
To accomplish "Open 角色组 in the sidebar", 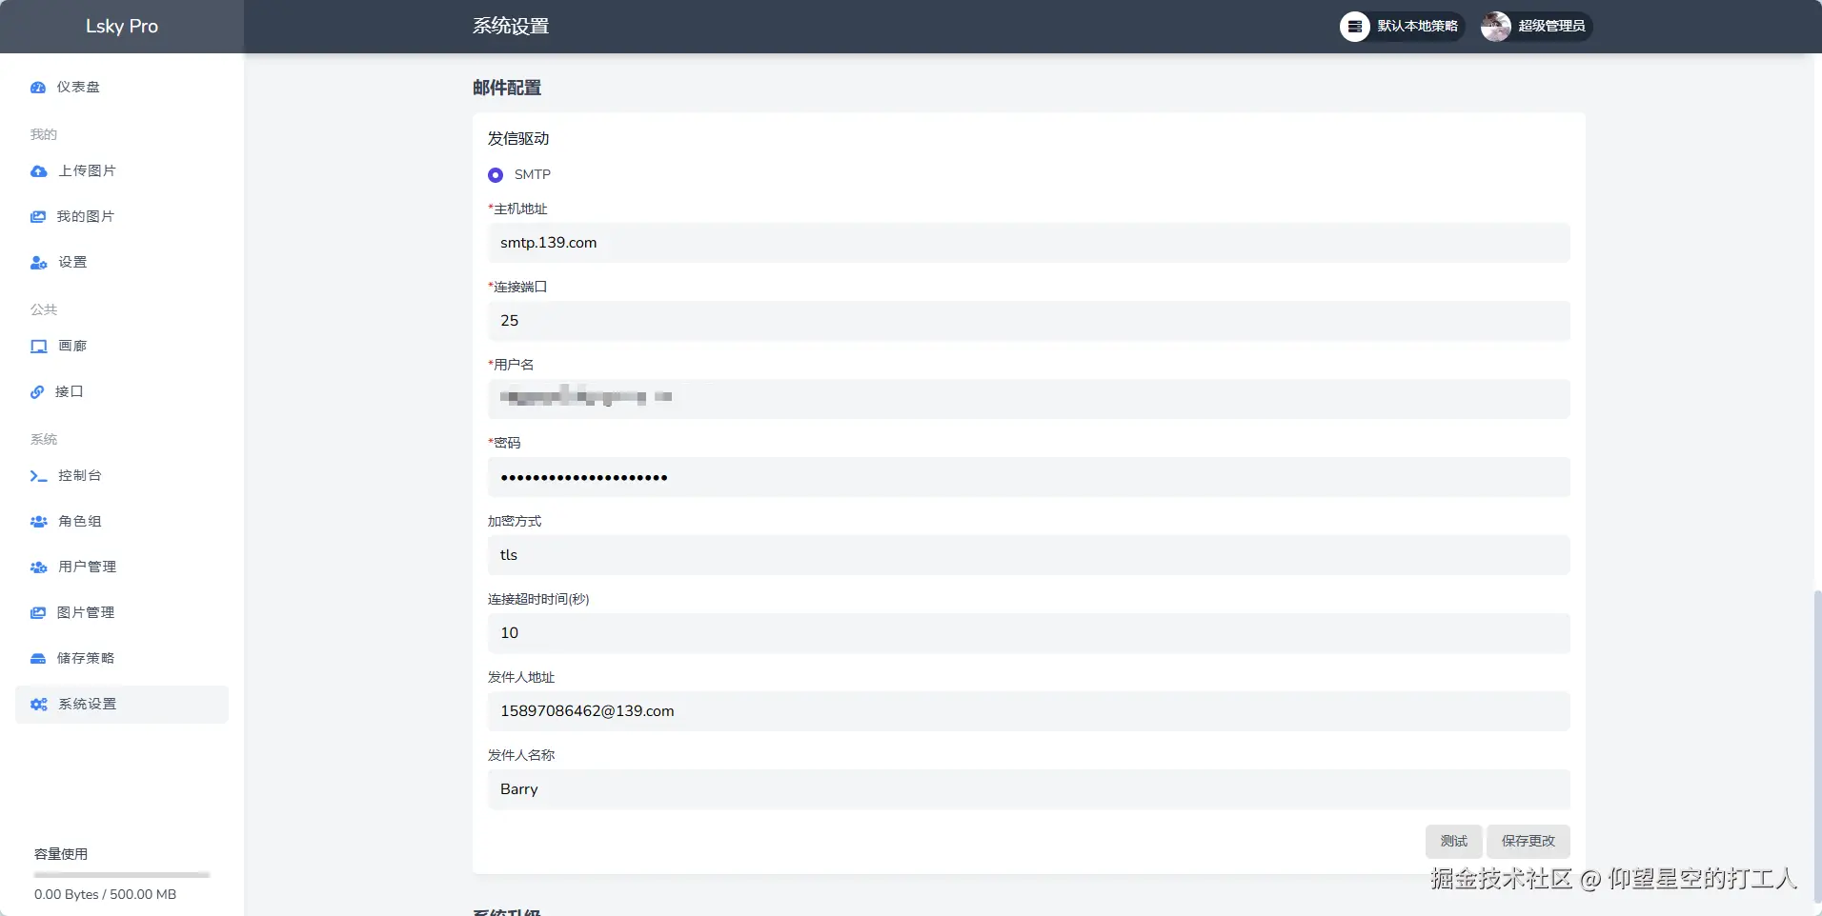I will tap(122, 522).
